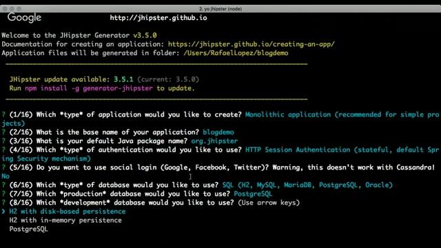This screenshot has height=248, width=441.
Task: Click the '(current: 3.5.0)' text
Action: [168, 79]
